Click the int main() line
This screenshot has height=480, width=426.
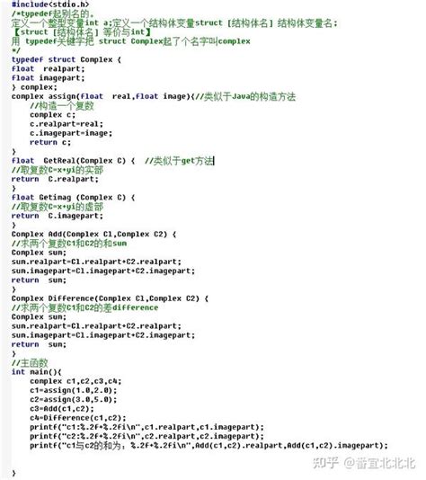point(37,371)
